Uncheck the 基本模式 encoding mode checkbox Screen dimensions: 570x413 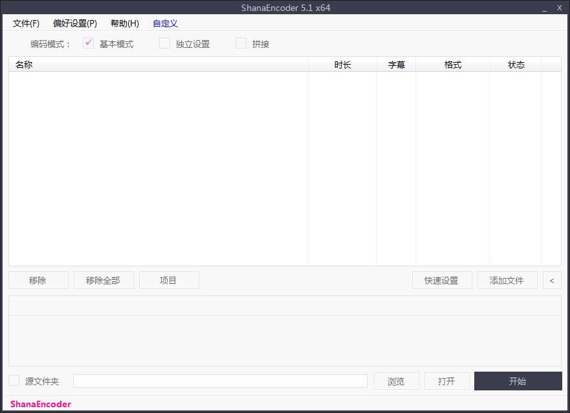pos(89,43)
